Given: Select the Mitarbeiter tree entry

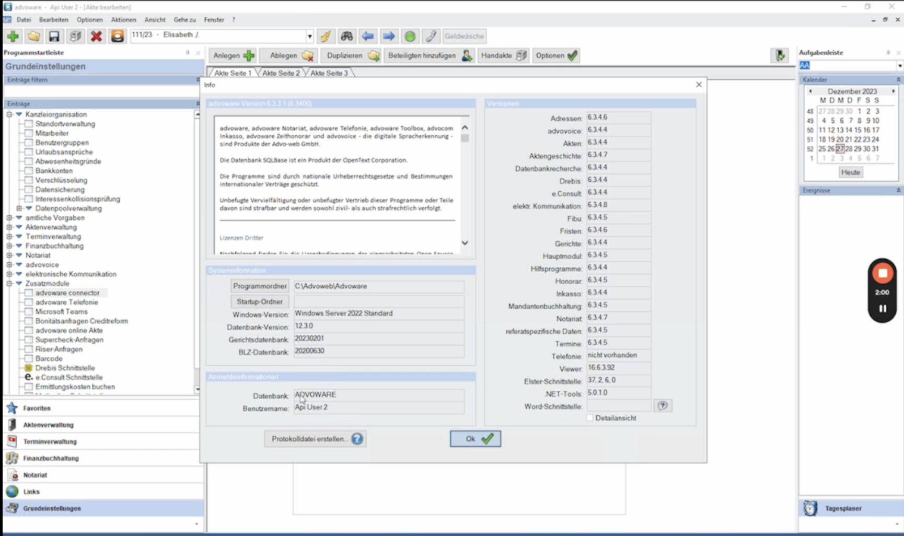Looking at the screenshot, I should [52, 133].
